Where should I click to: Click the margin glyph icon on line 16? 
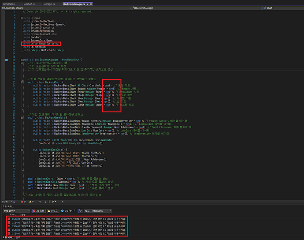pyautogui.click(x=7, y=60)
